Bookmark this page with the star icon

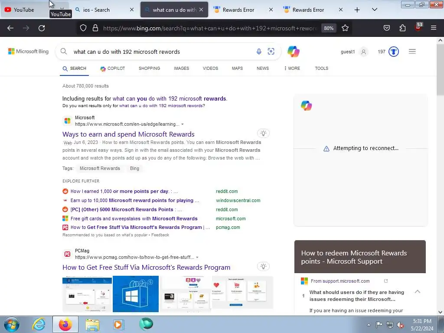tap(345, 28)
